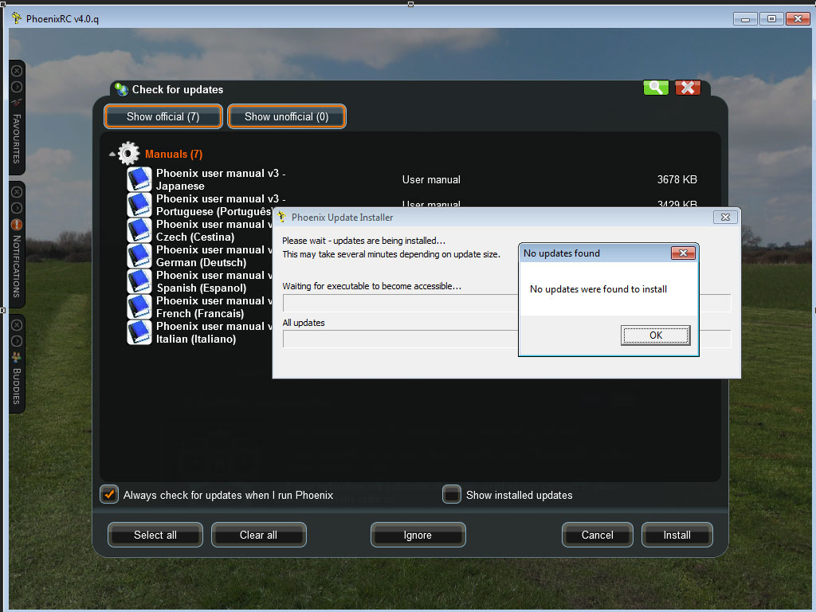Collapse the Manuals (7) category

point(112,155)
